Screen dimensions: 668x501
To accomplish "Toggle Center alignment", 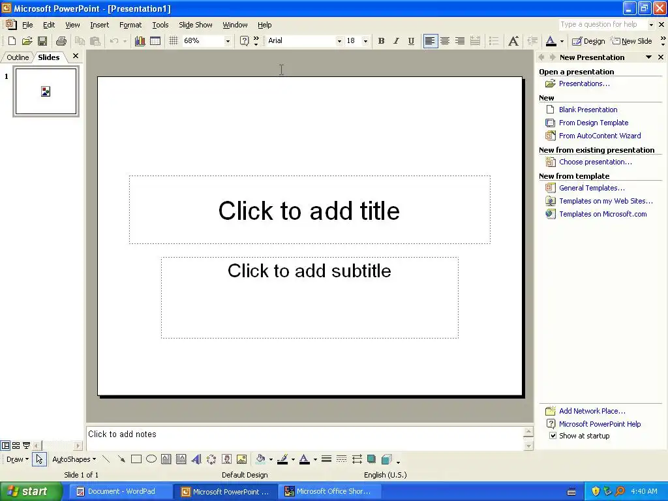I will pos(445,41).
